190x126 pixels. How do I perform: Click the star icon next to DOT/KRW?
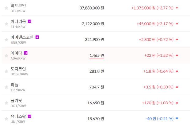6,103
